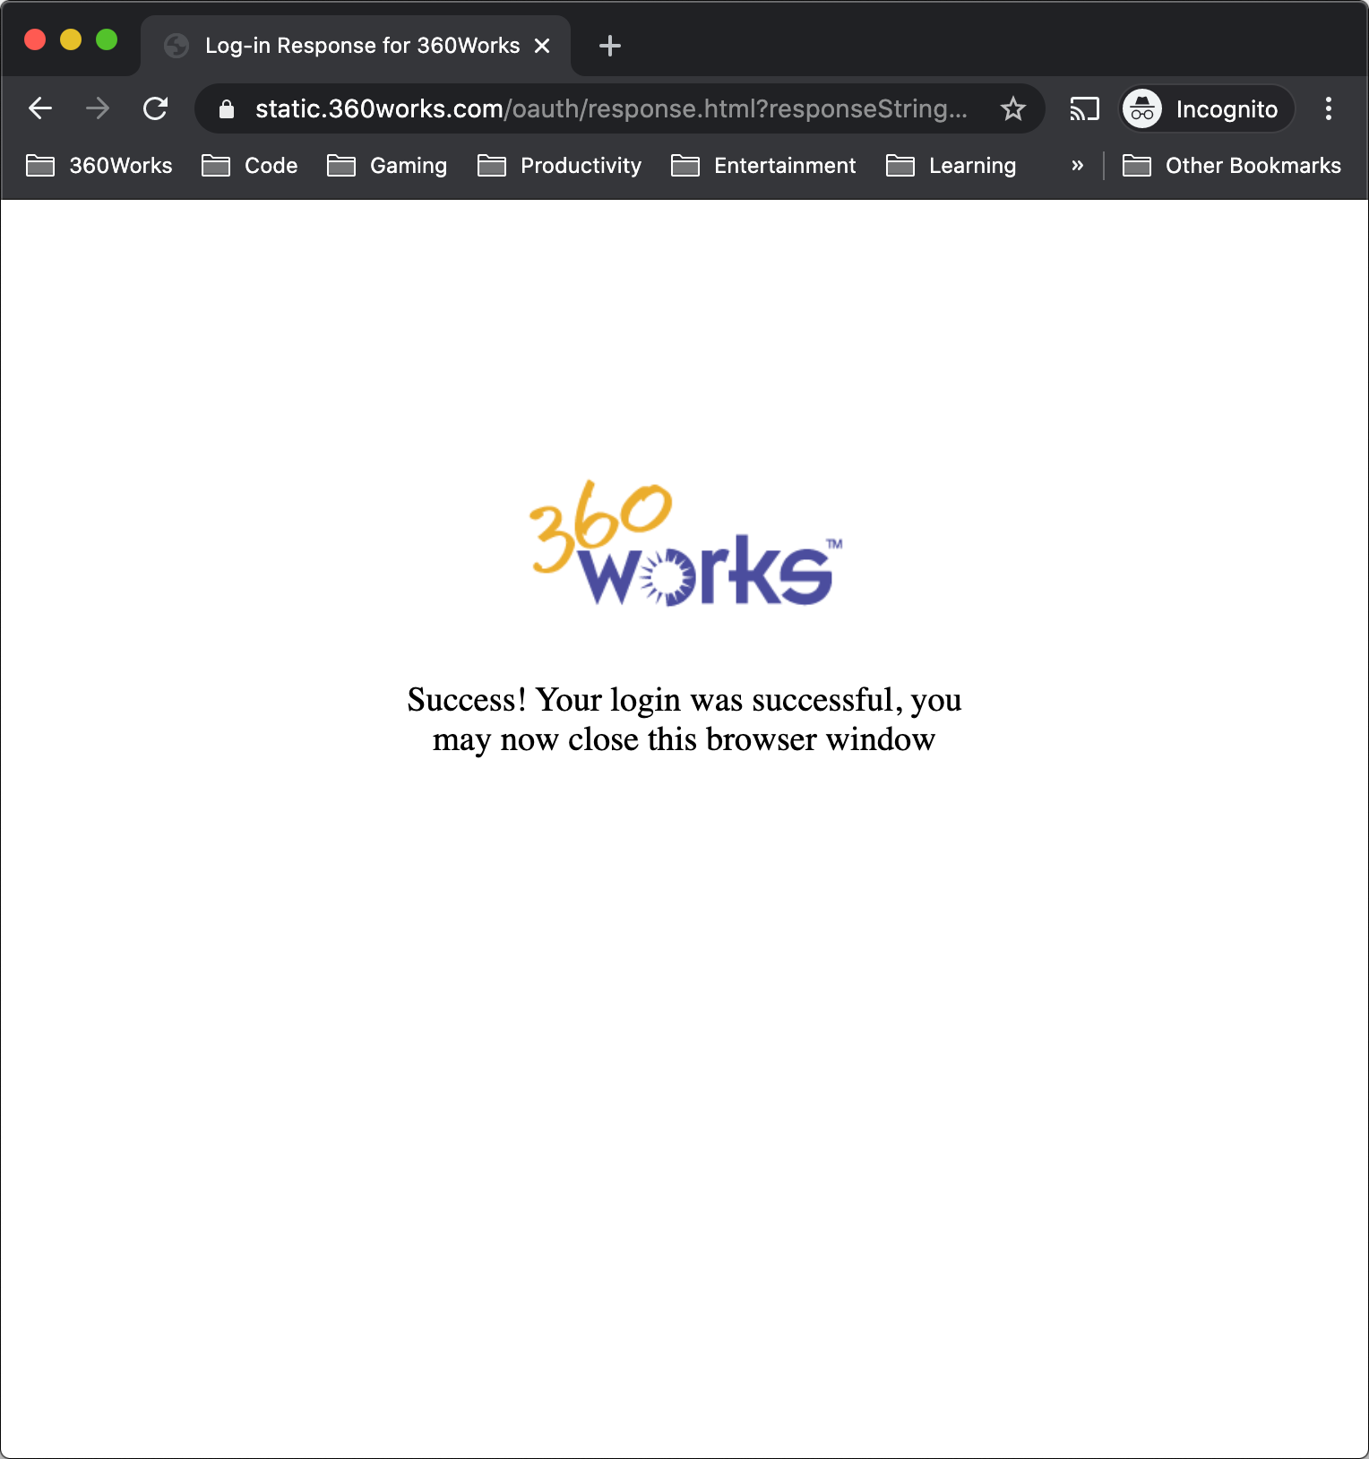
Task: Go back to the previous page
Action: 40,108
